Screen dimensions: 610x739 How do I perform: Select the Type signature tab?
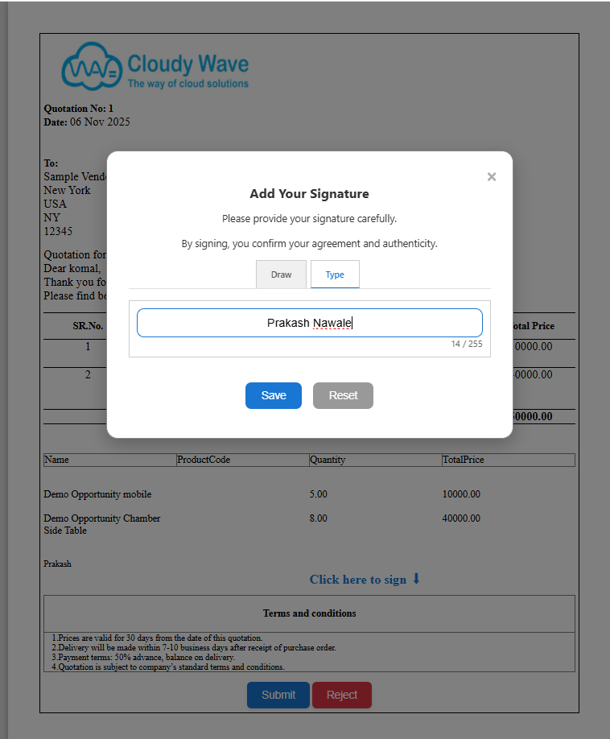pos(335,275)
